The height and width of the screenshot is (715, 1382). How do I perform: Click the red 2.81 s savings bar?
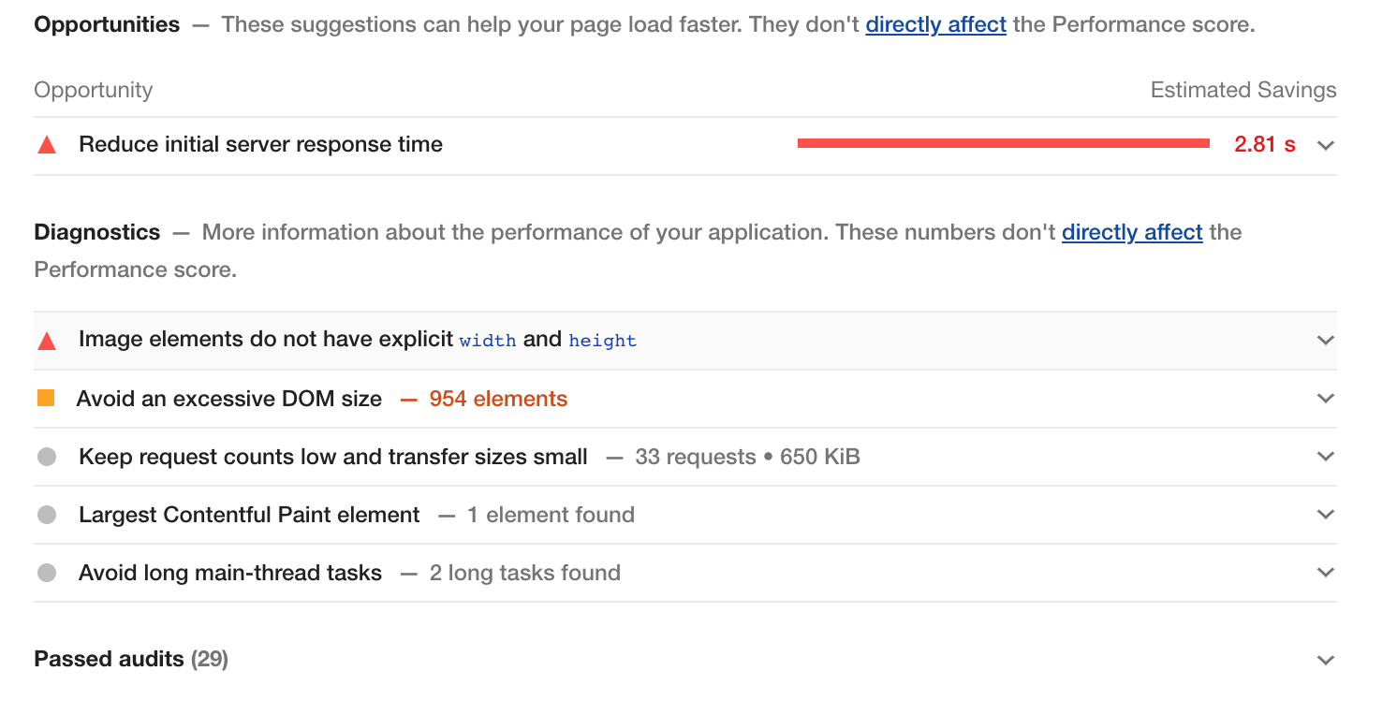pos(1003,143)
